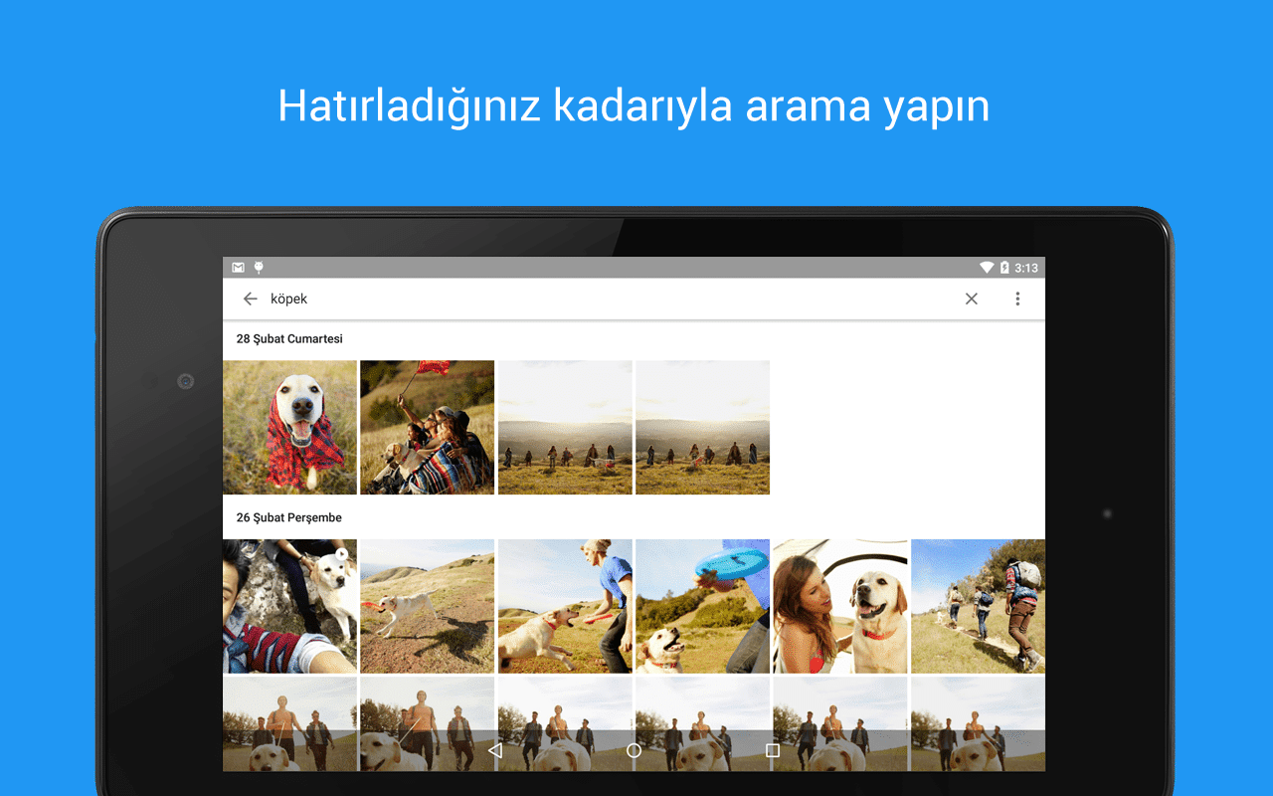Open the three-dot overflow menu
The width and height of the screenshot is (1273, 796).
coord(1017,298)
